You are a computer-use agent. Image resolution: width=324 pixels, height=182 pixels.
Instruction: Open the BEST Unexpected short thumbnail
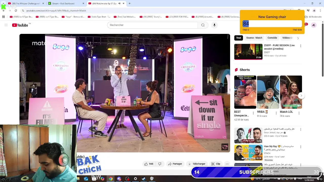pyautogui.click(x=245, y=92)
